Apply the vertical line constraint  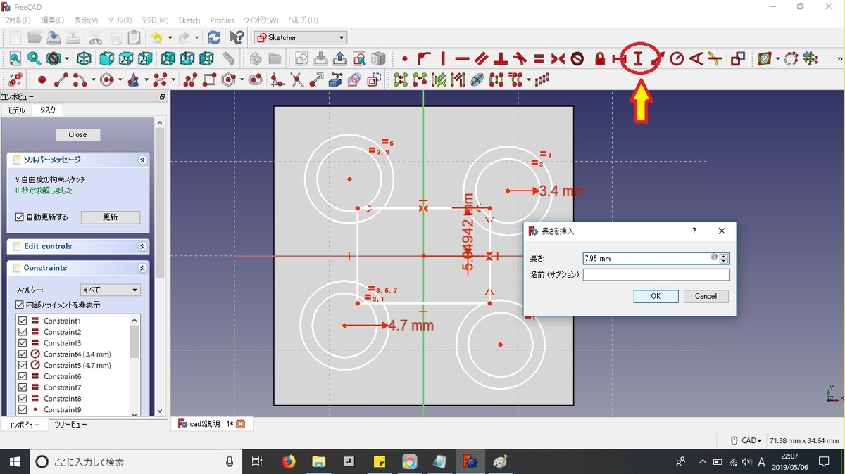pos(444,59)
